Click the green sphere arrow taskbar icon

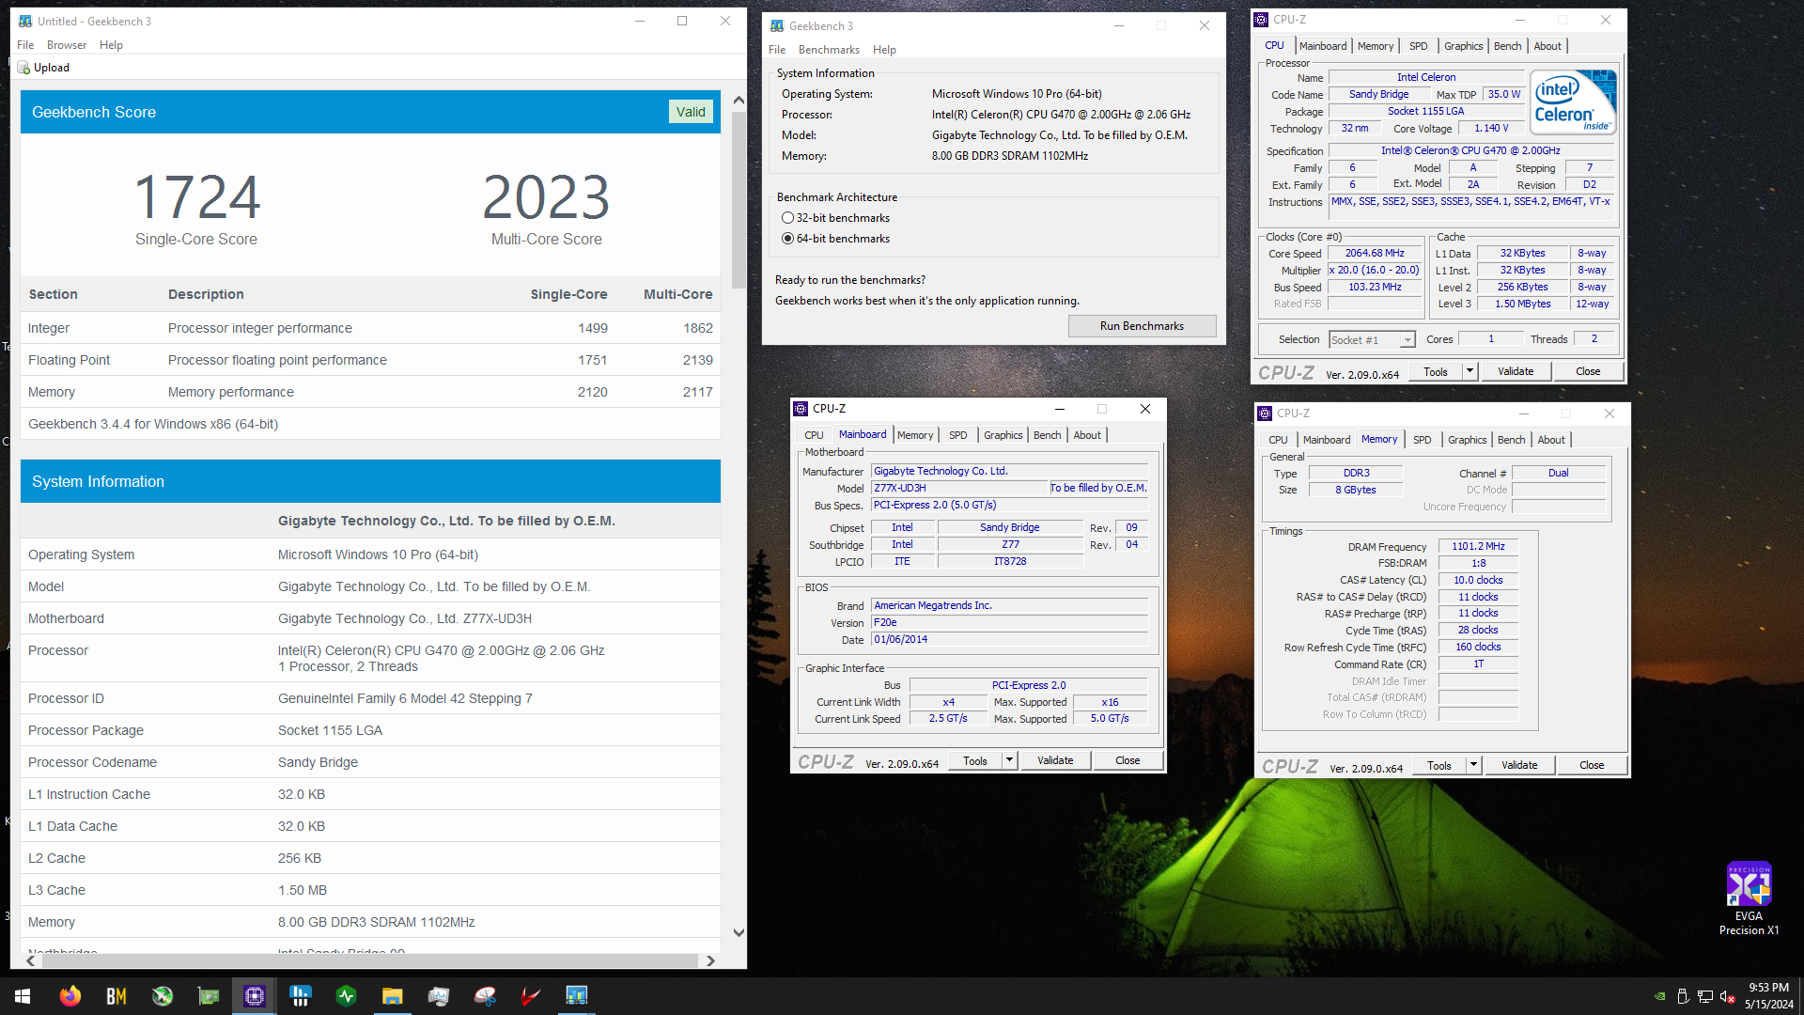click(x=162, y=996)
